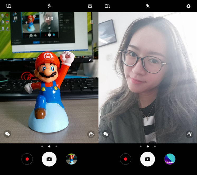Open the colorful gallery thumbnail on selfie screen
This screenshot has width=197, height=175.
(x=170, y=159)
